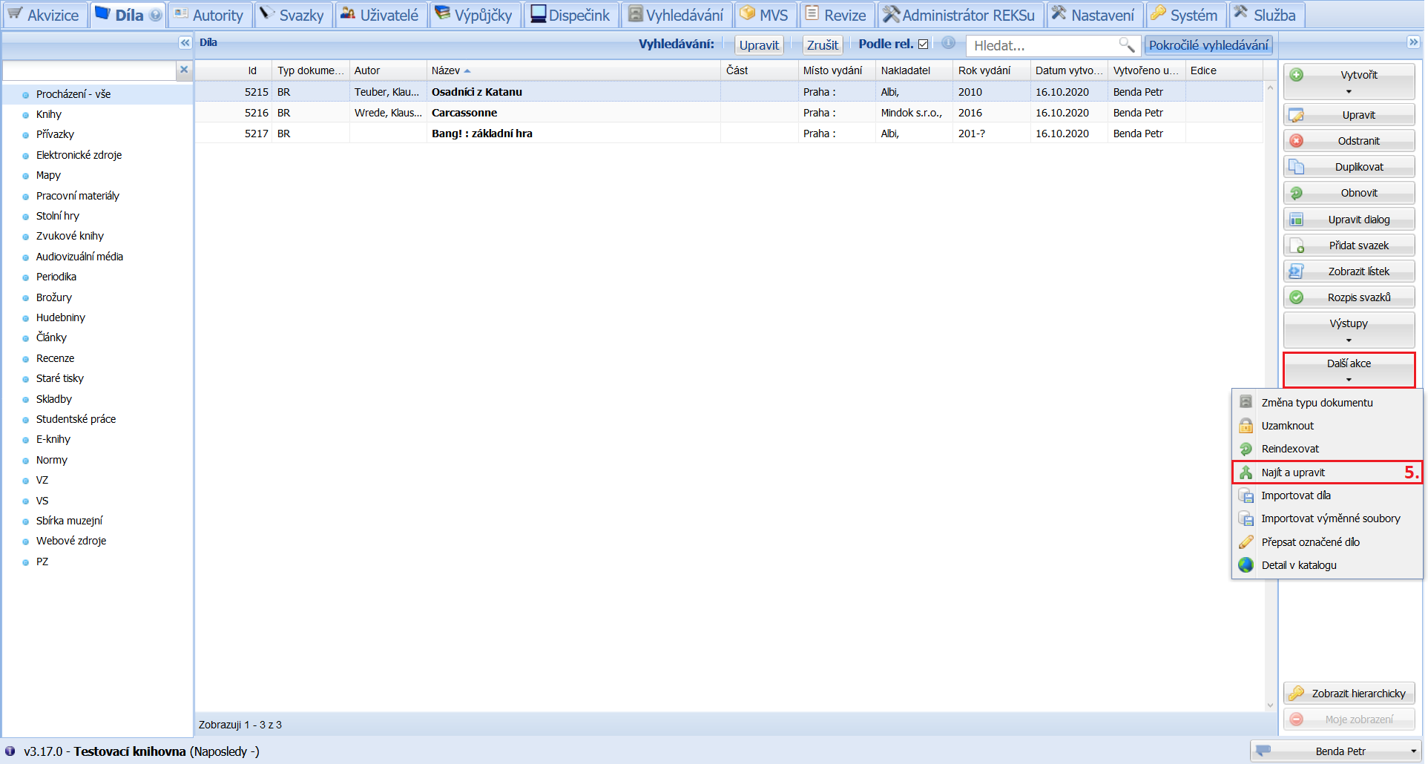Click the sidebar filter input field
Viewport: 1428px width, 764px height.
(x=89, y=70)
